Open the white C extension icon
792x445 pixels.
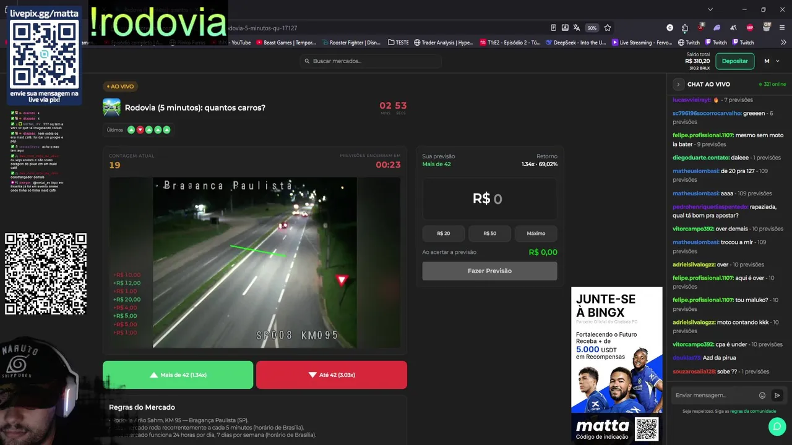click(669, 28)
